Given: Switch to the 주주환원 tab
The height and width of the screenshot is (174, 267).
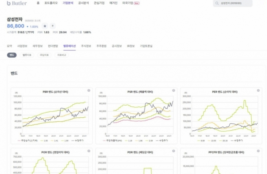Looking at the screenshot, I should tap(101, 46).
